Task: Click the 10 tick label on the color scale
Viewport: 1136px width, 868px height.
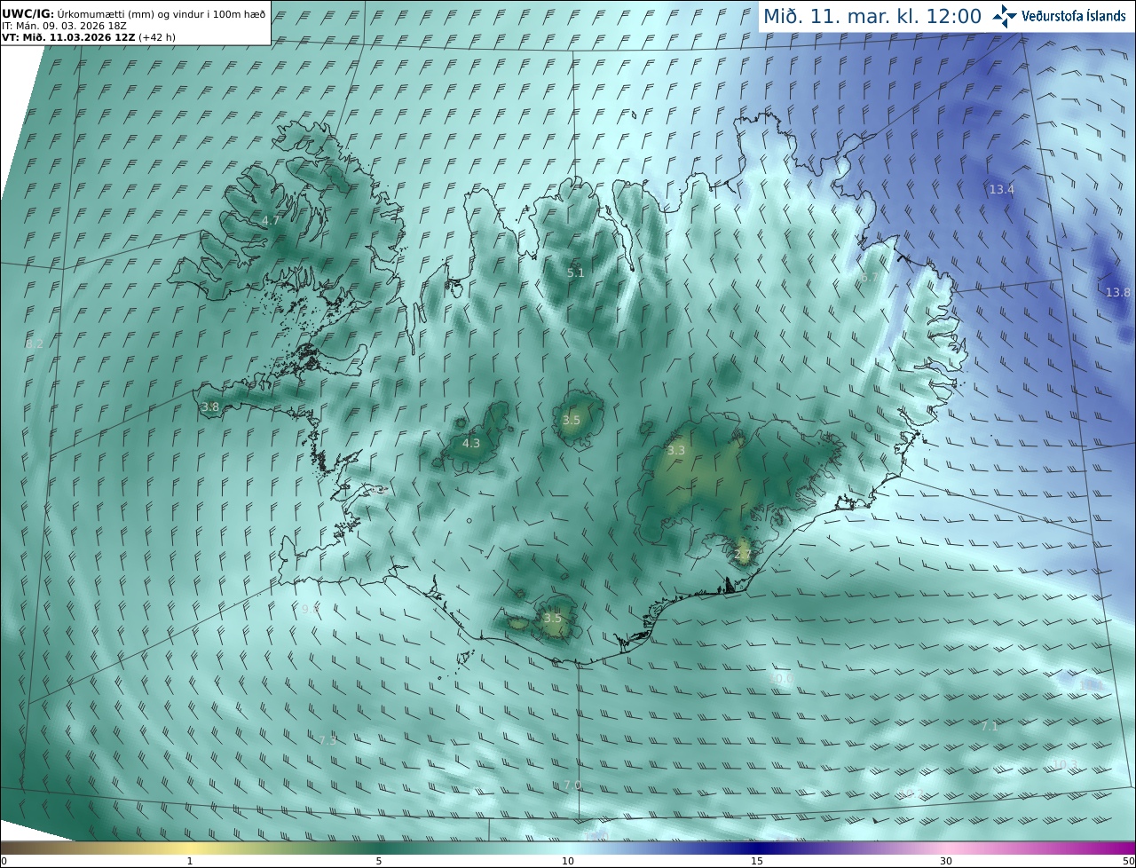Action: (x=568, y=861)
